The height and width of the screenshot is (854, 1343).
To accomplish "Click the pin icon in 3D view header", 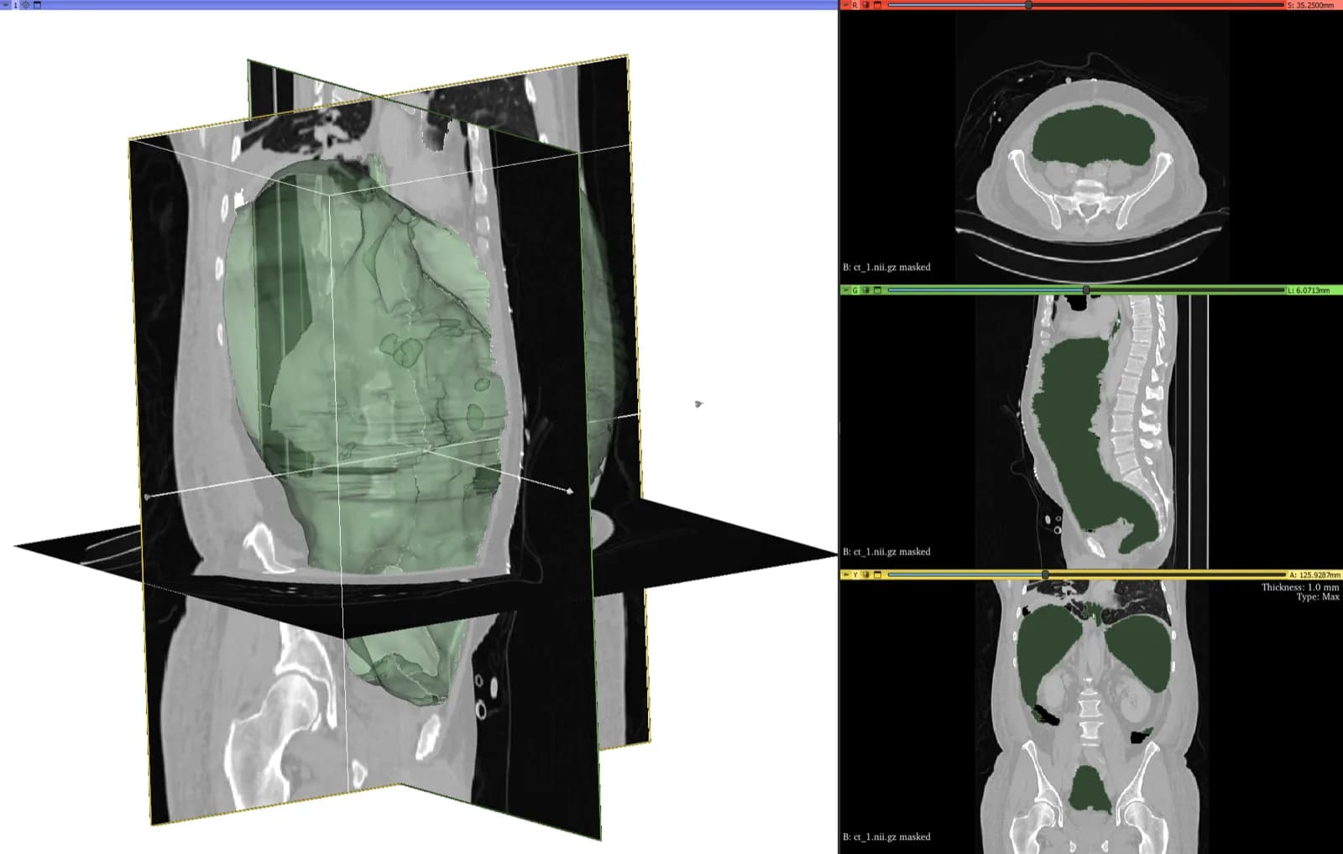I will pos(5,5).
